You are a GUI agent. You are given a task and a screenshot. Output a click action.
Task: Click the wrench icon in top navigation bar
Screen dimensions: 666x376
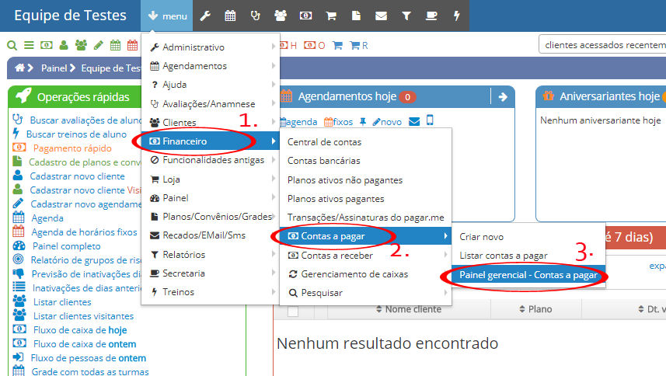click(205, 16)
